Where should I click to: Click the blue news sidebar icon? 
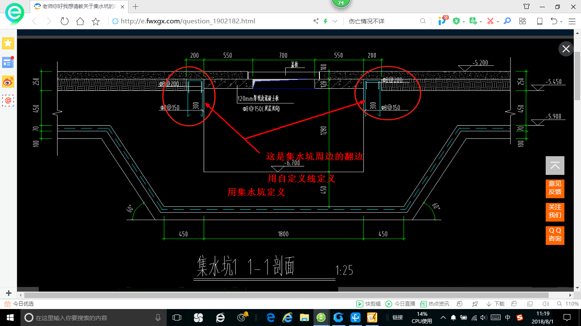coord(8,62)
